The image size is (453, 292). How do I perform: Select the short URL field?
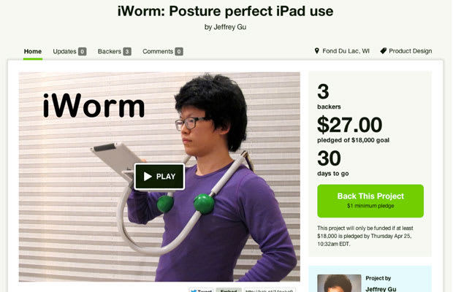click(270, 290)
